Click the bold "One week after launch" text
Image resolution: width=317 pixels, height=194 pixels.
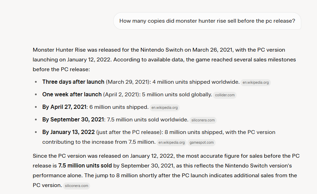[x=72, y=95]
